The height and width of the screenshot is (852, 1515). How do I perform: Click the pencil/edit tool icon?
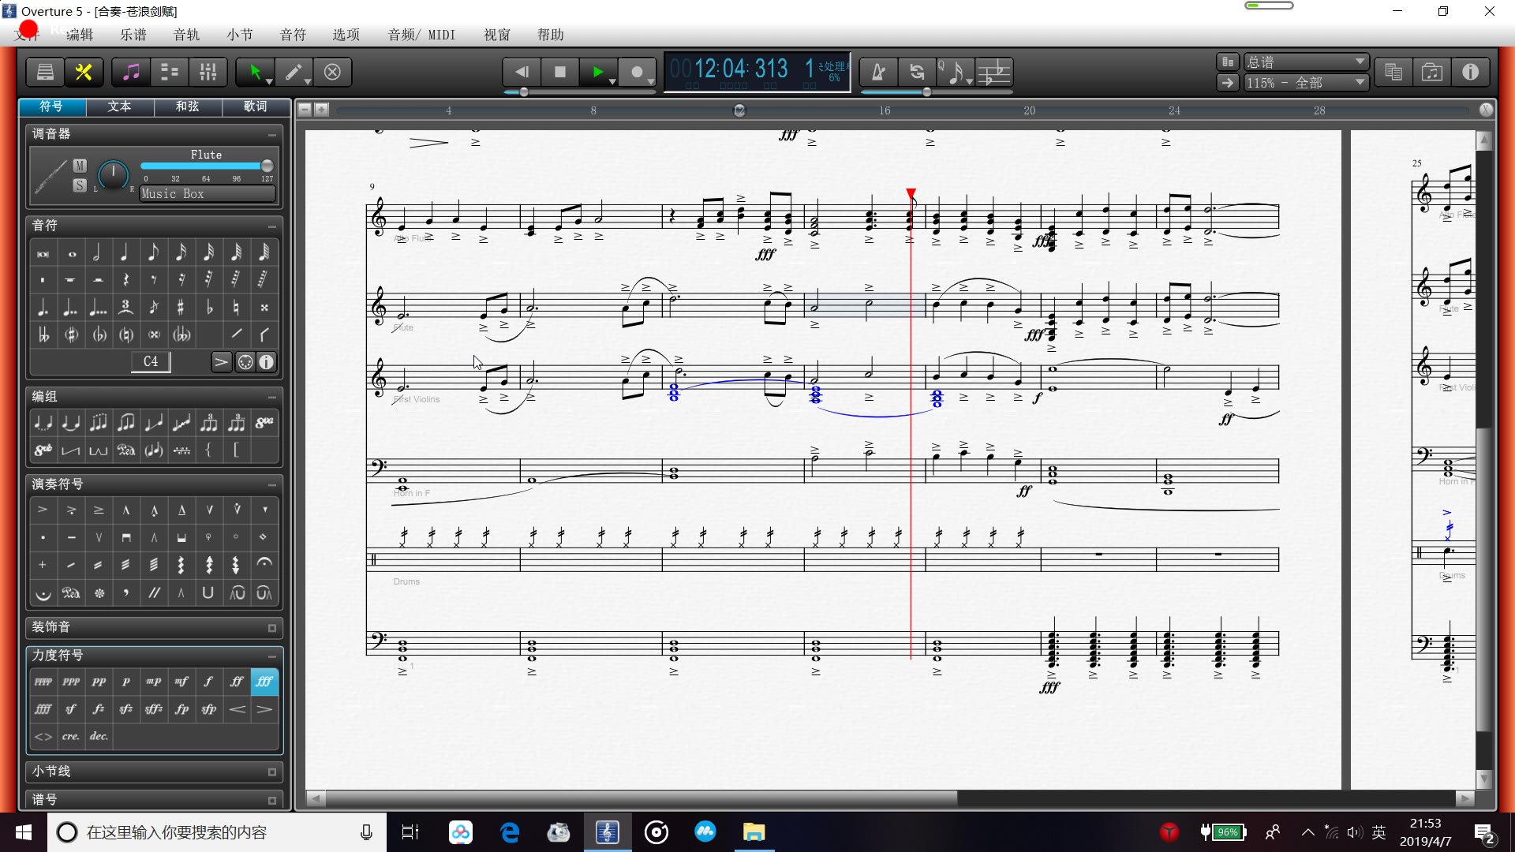click(x=294, y=71)
